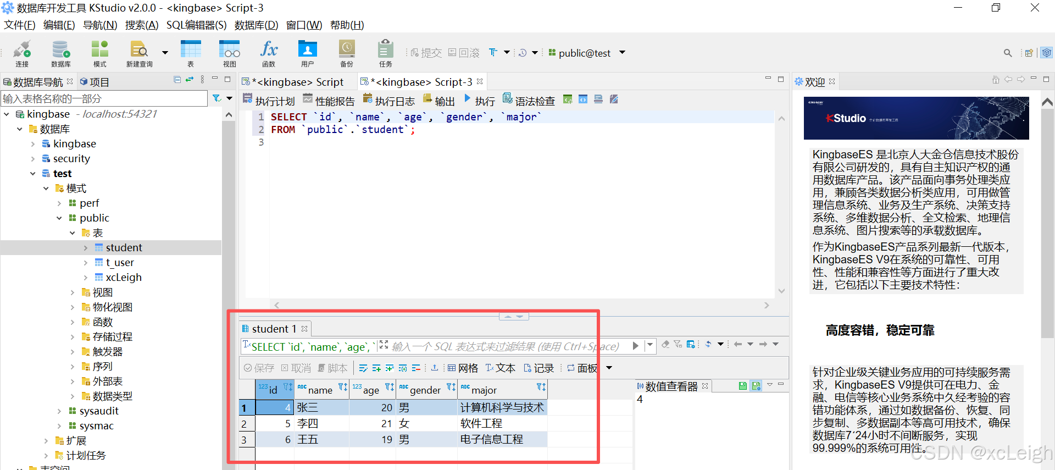Image resolution: width=1055 pixels, height=470 pixels.
Task: Click the sort/filter icon on the gender column
Action: pyautogui.click(x=451, y=388)
